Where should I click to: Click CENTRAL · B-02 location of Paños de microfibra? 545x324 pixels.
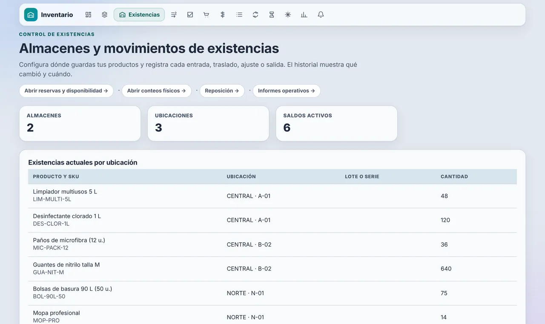pos(249,244)
